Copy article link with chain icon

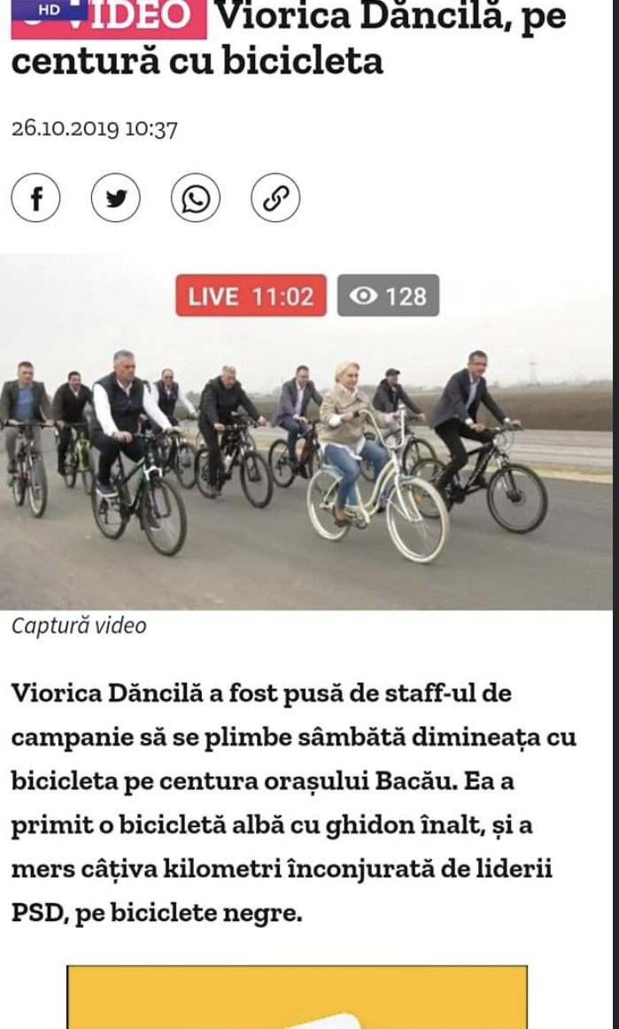point(275,197)
